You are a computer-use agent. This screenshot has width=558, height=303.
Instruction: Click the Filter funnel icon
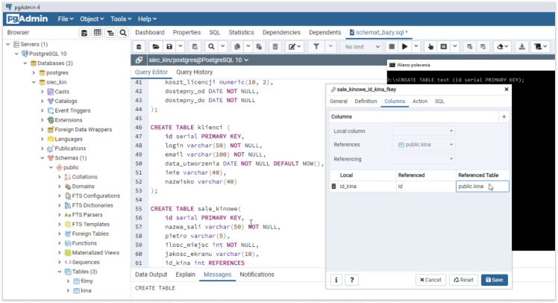click(x=316, y=46)
